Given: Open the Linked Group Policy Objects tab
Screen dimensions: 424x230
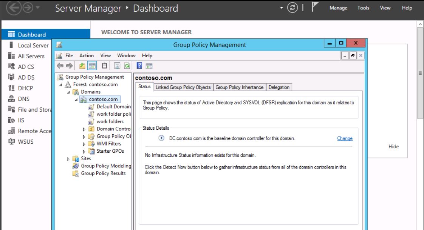Looking at the screenshot, I should coord(184,87).
